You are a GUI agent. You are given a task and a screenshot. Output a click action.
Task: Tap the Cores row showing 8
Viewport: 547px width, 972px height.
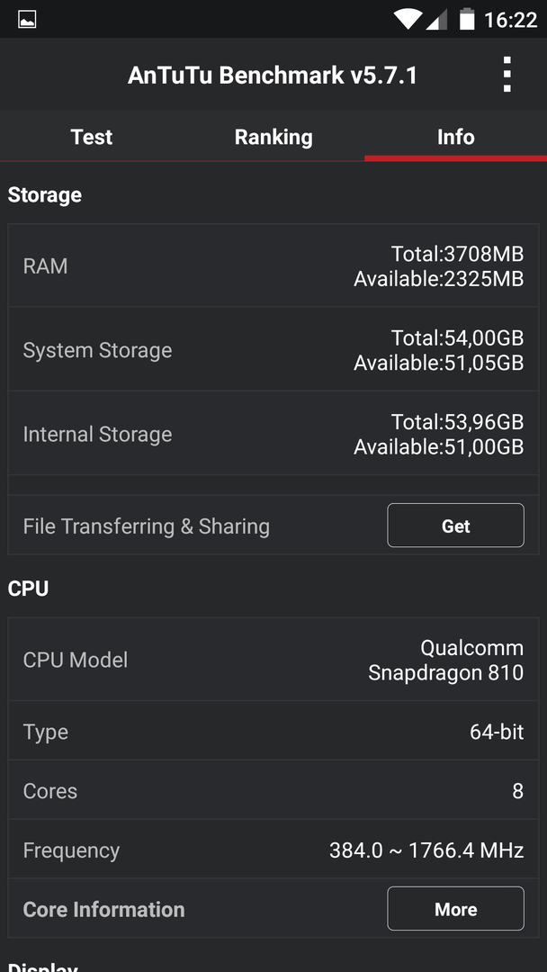(273, 790)
